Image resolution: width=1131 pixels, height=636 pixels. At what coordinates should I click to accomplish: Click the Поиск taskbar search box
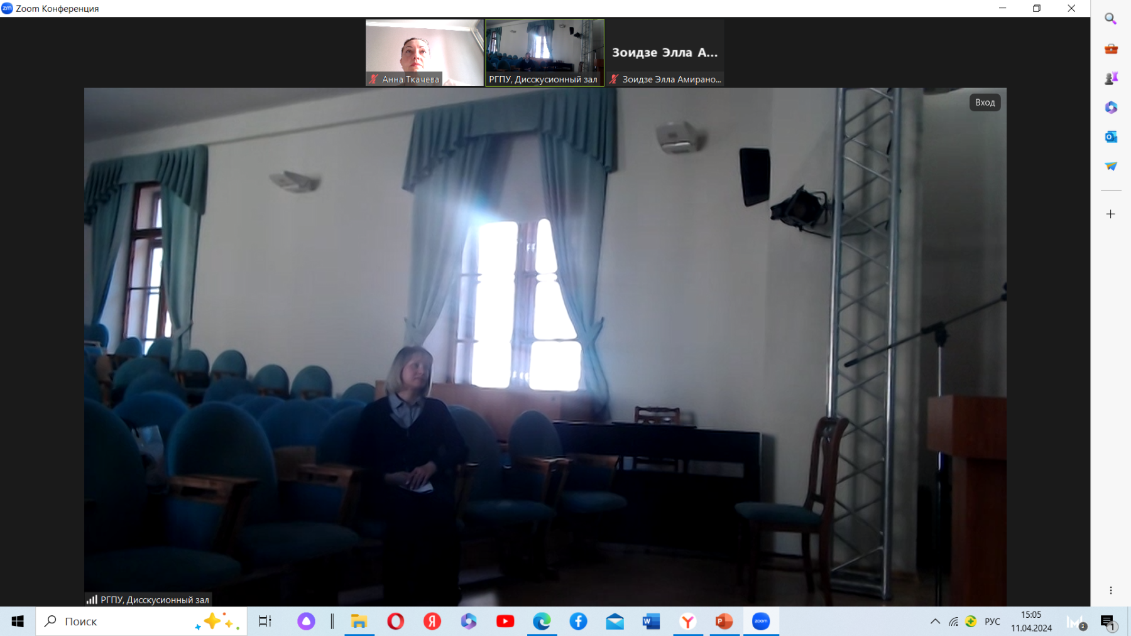[x=141, y=622]
